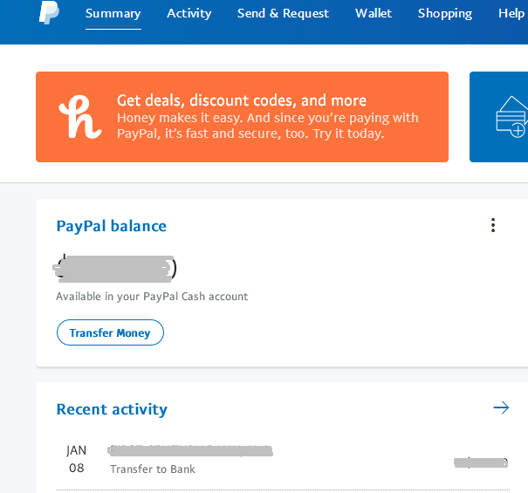Click the JAN 08 transaction date
Viewport: 528px width, 493px height.
click(x=77, y=460)
